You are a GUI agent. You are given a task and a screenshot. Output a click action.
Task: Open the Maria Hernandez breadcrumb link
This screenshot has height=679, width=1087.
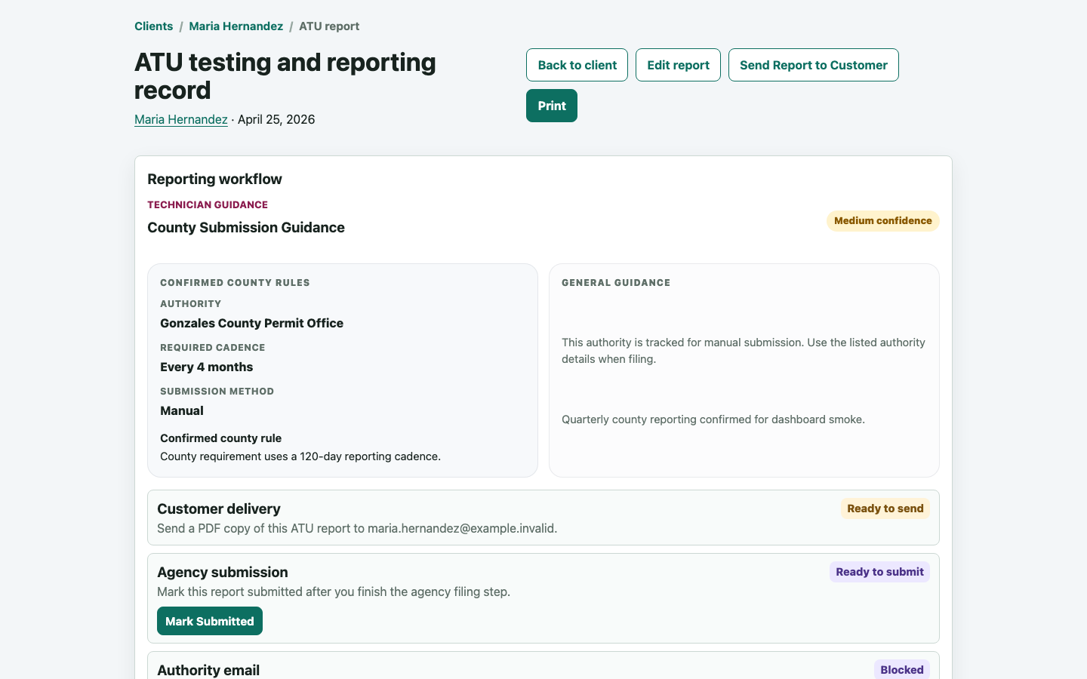coord(236,26)
